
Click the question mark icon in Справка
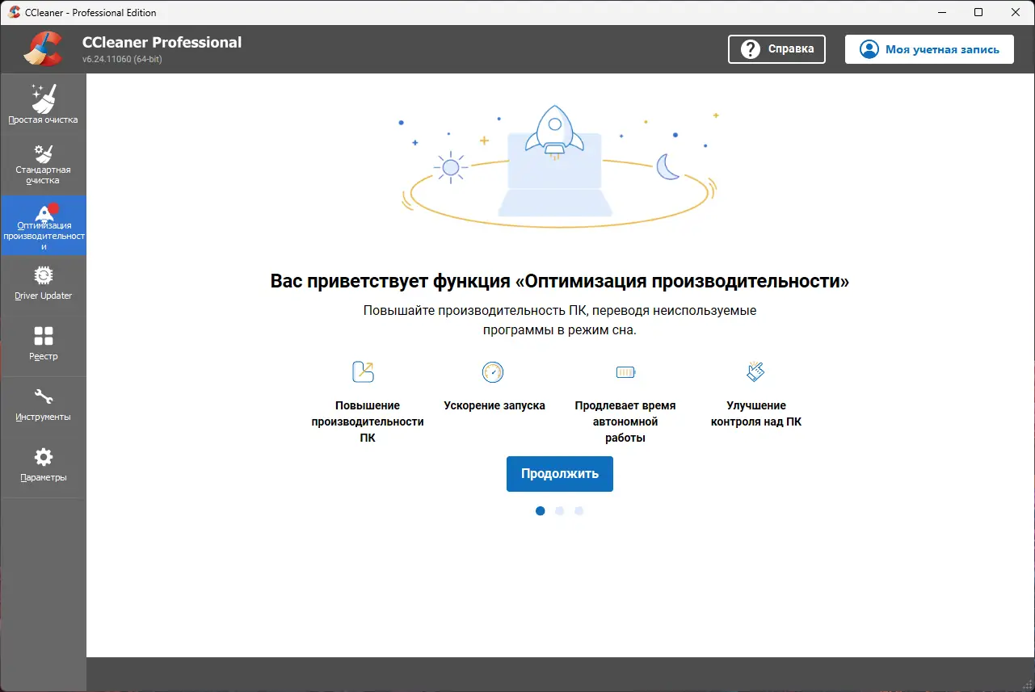pyautogui.click(x=751, y=49)
